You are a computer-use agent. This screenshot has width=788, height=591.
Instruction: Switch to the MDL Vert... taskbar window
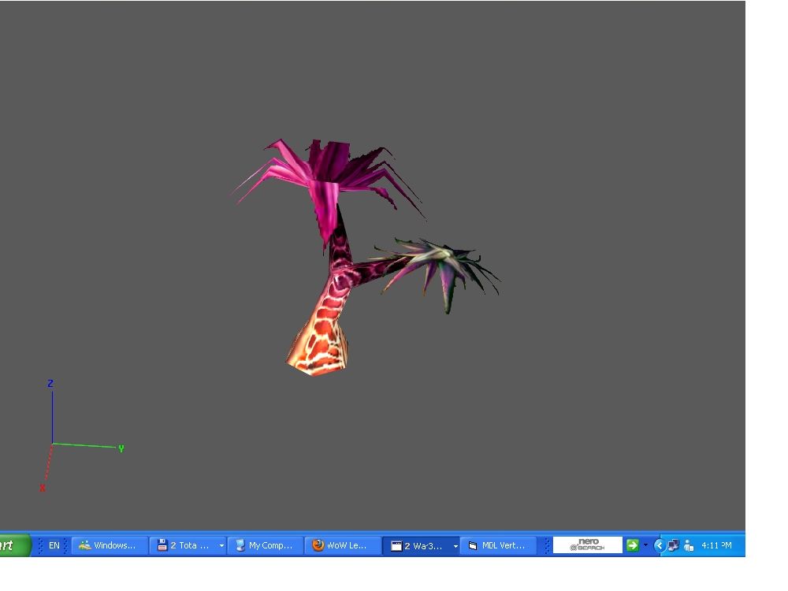(x=499, y=545)
